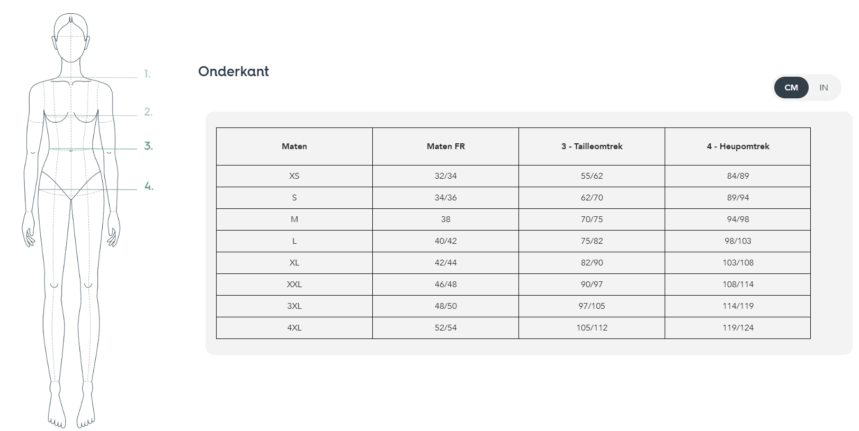Screen dimensions: 859x431
Task: Click waist marker 3 on body diagram
Action: [x=149, y=146]
